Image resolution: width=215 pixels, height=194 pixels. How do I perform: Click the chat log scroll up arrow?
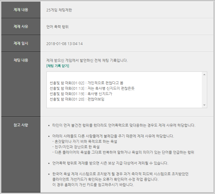click(205, 74)
